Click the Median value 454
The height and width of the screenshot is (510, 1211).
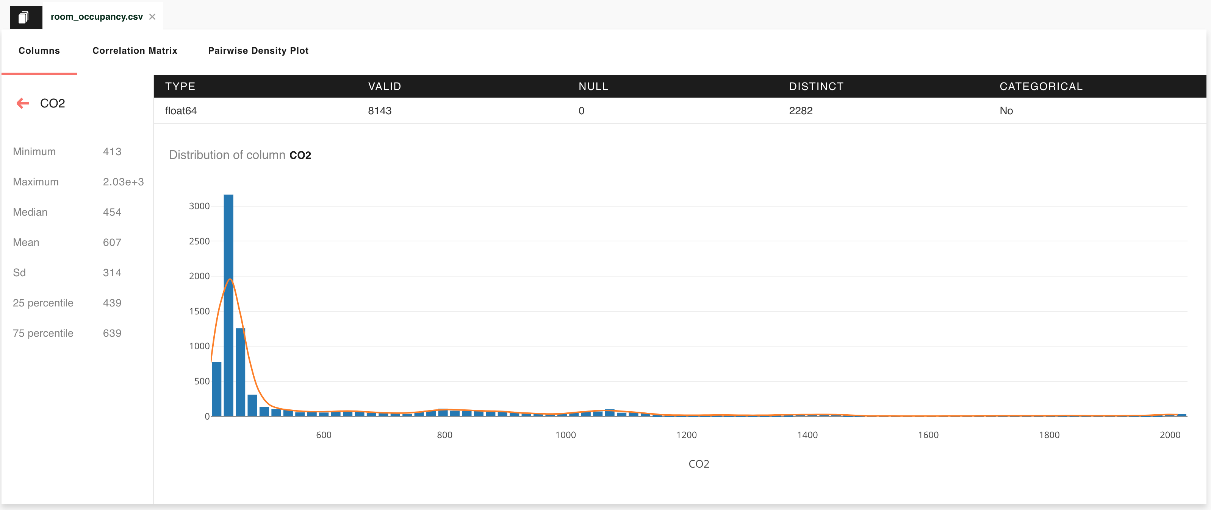(112, 212)
